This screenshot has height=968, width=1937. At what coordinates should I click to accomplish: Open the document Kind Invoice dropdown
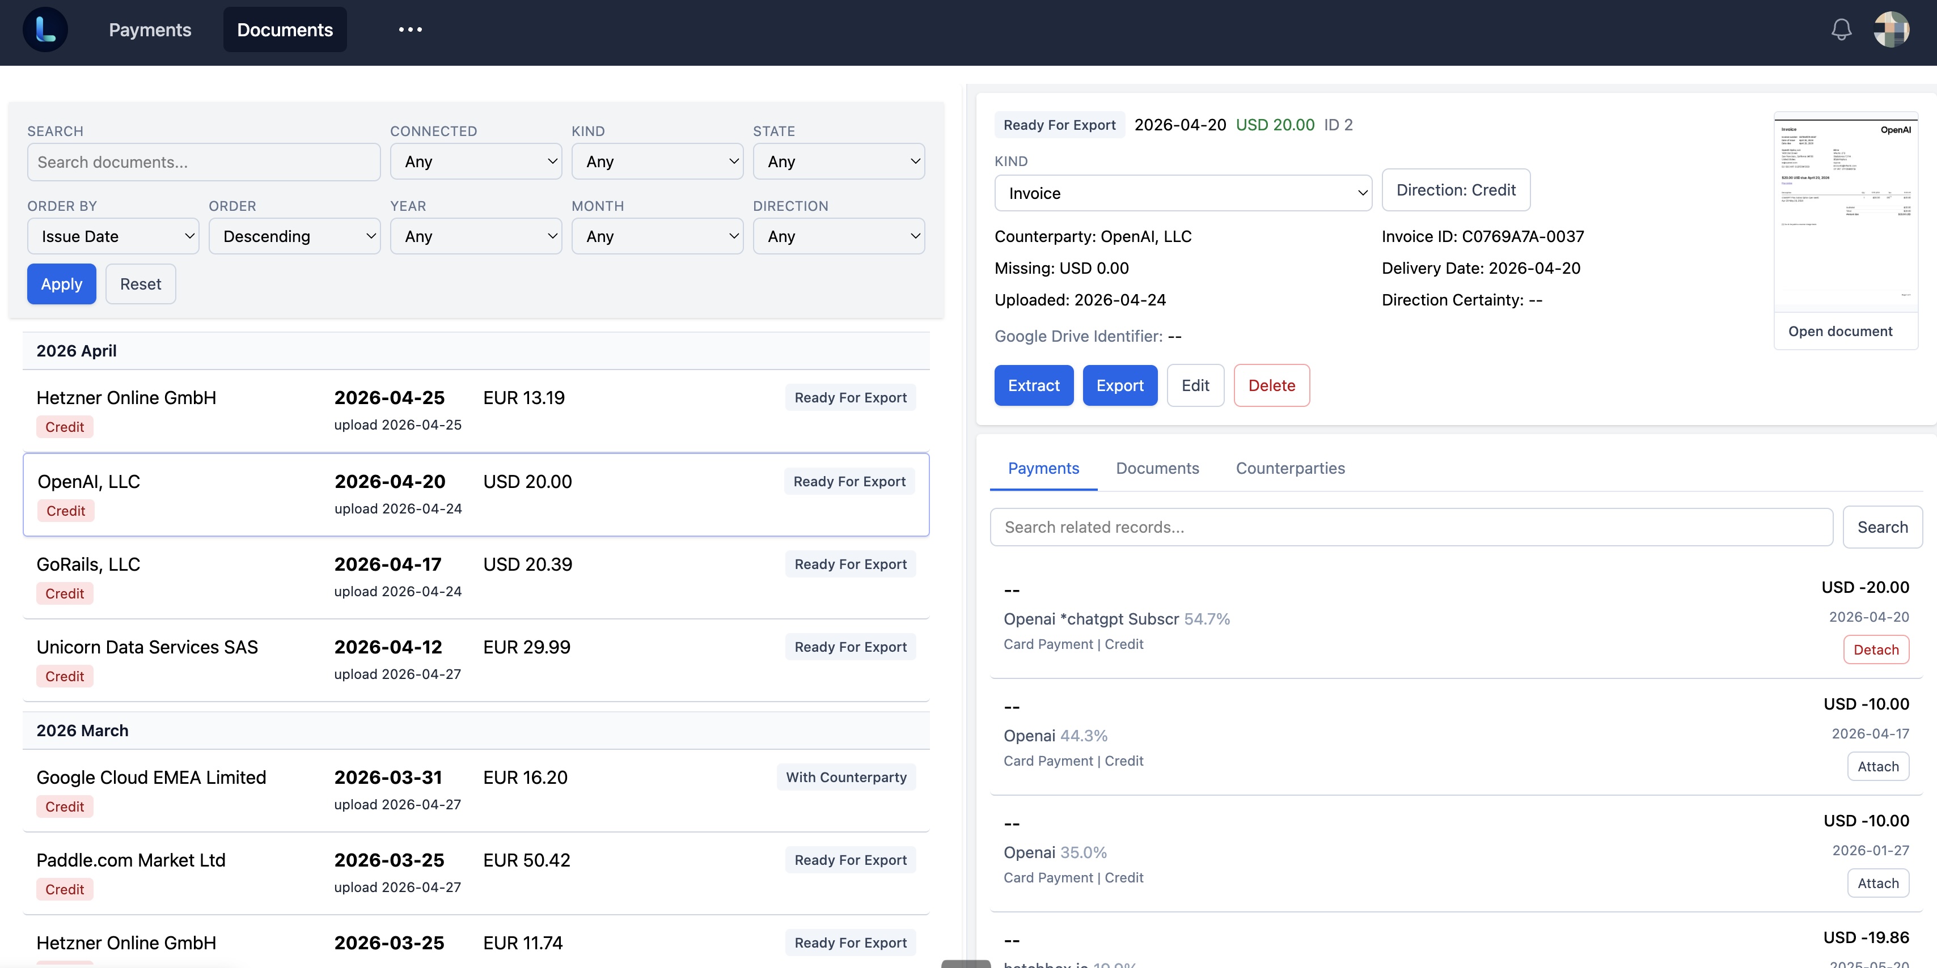(x=1183, y=193)
